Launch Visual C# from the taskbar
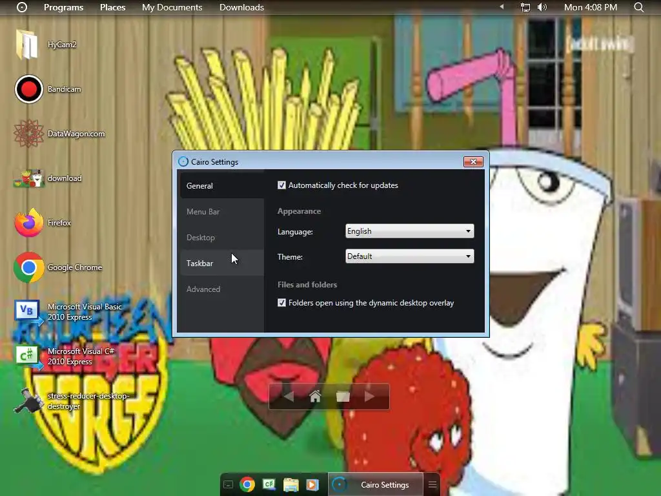Image resolution: width=661 pixels, height=496 pixels. point(269,484)
